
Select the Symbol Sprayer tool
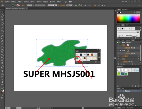[2, 71]
